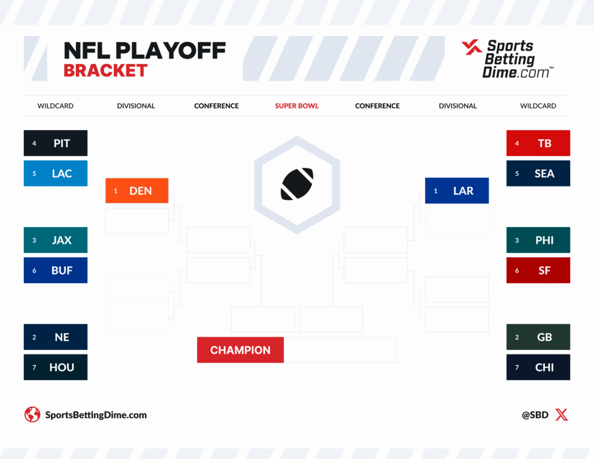Select the HOU wildcard team

click(x=56, y=367)
